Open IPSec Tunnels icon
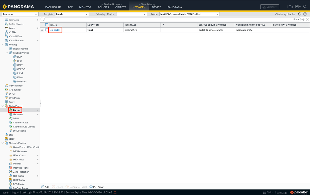The height and width of the screenshot is (195, 310). click(7, 86)
